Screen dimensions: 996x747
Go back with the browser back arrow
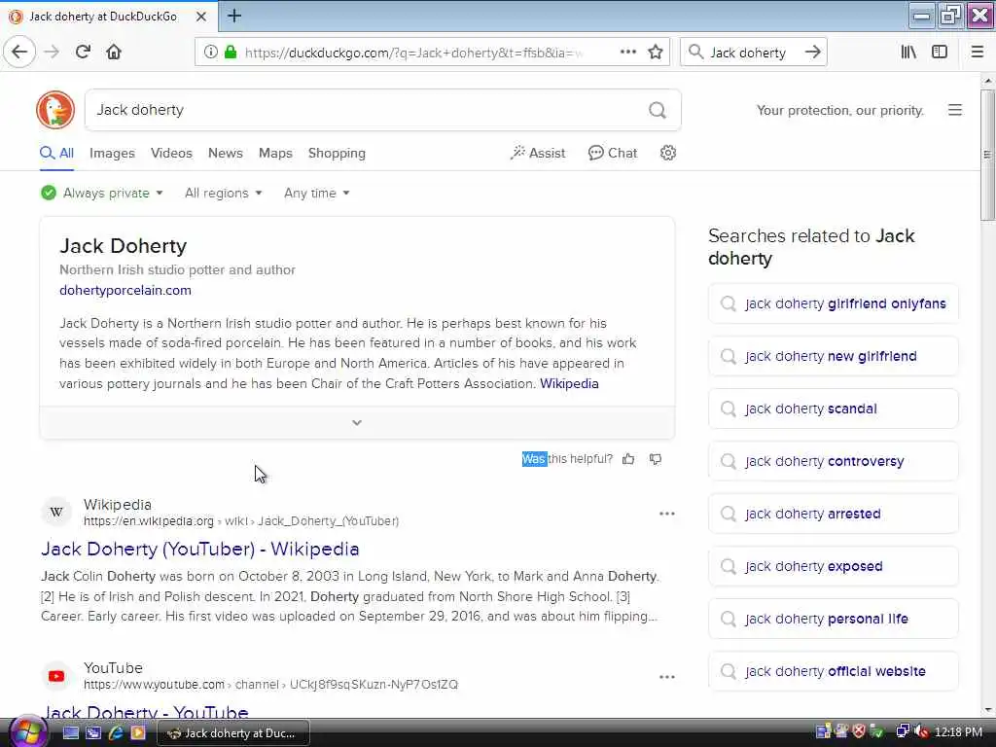coord(19,53)
